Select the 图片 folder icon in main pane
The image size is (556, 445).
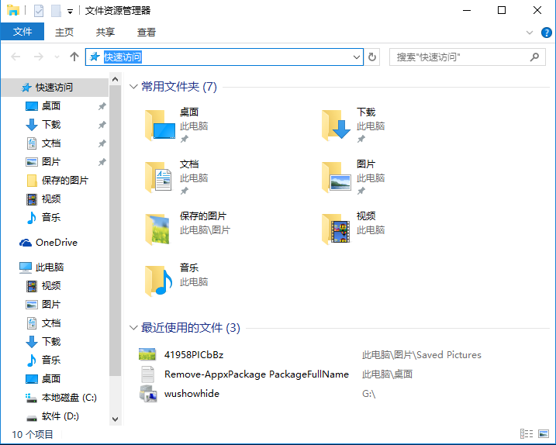337,177
